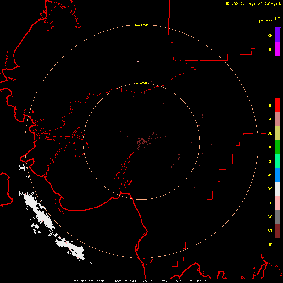The height and width of the screenshot is (283, 283).
Task: Click the 100 NMI range ring label
Action: [x=141, y=25]
